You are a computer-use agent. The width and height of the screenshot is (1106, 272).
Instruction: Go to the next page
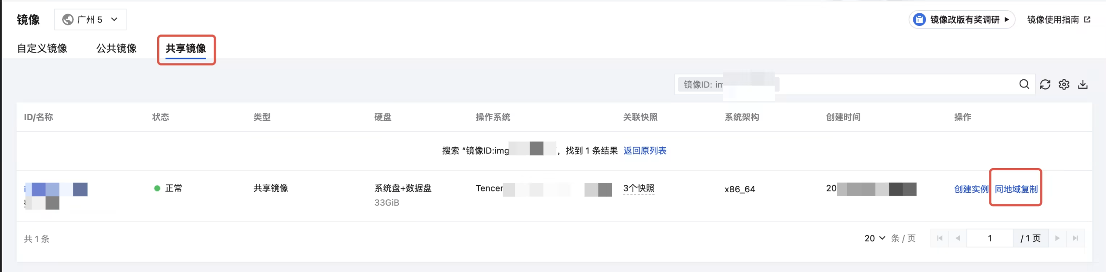1057,238
